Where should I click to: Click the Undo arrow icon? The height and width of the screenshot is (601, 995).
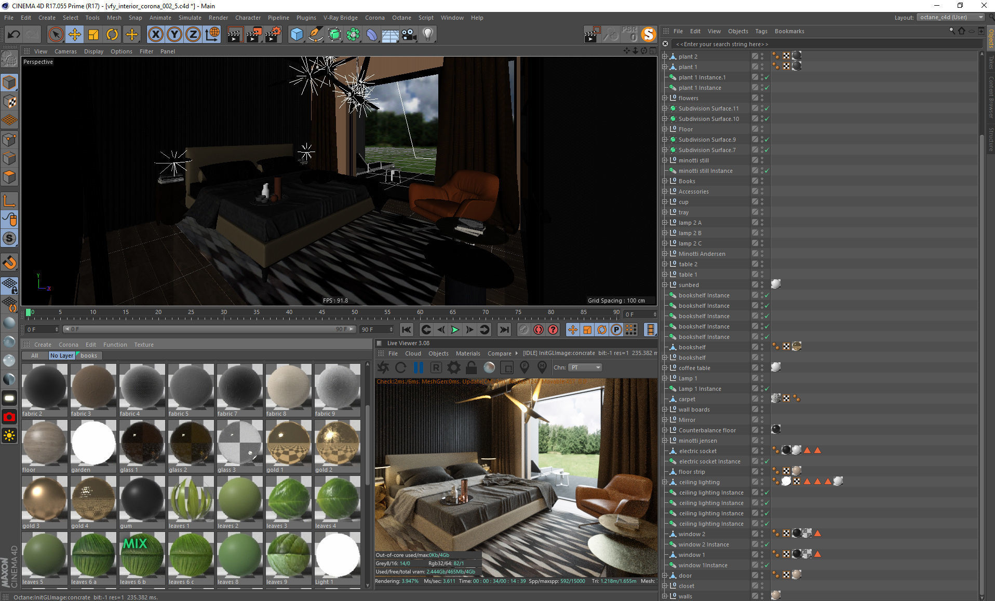(x=14, y=35)
